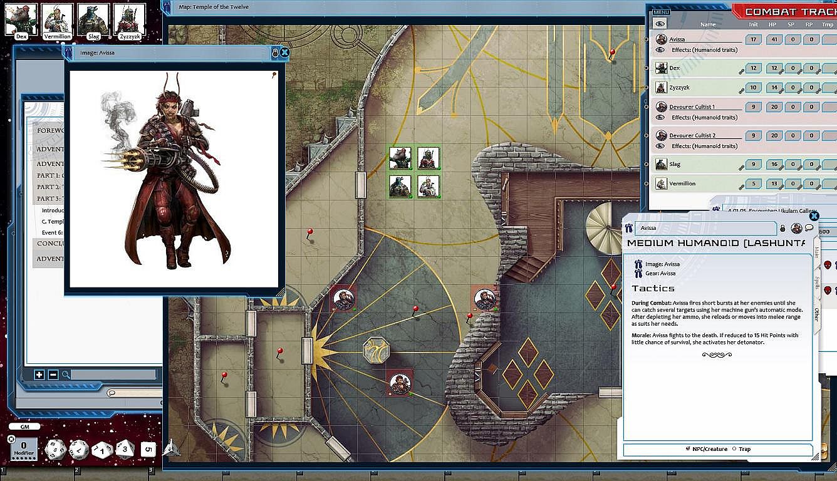Screen dimensions: 837x481
Task: Open the combat tracker MENU
Action: pyautogui.click(x=661, y=12)
